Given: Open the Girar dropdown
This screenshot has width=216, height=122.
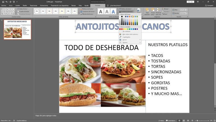Looking at the screenshot, I should click(165, 14).
